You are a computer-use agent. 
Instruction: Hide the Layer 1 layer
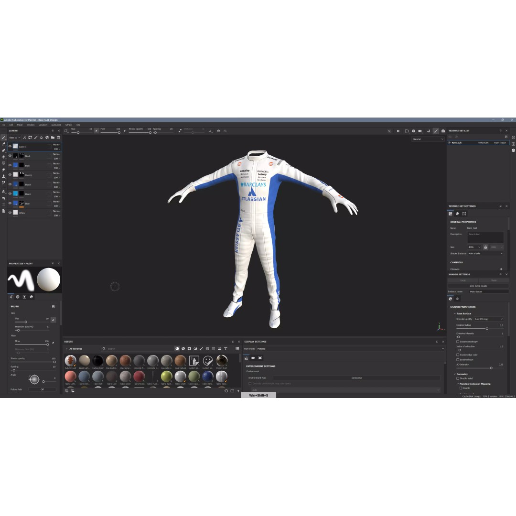click(10, 147)
